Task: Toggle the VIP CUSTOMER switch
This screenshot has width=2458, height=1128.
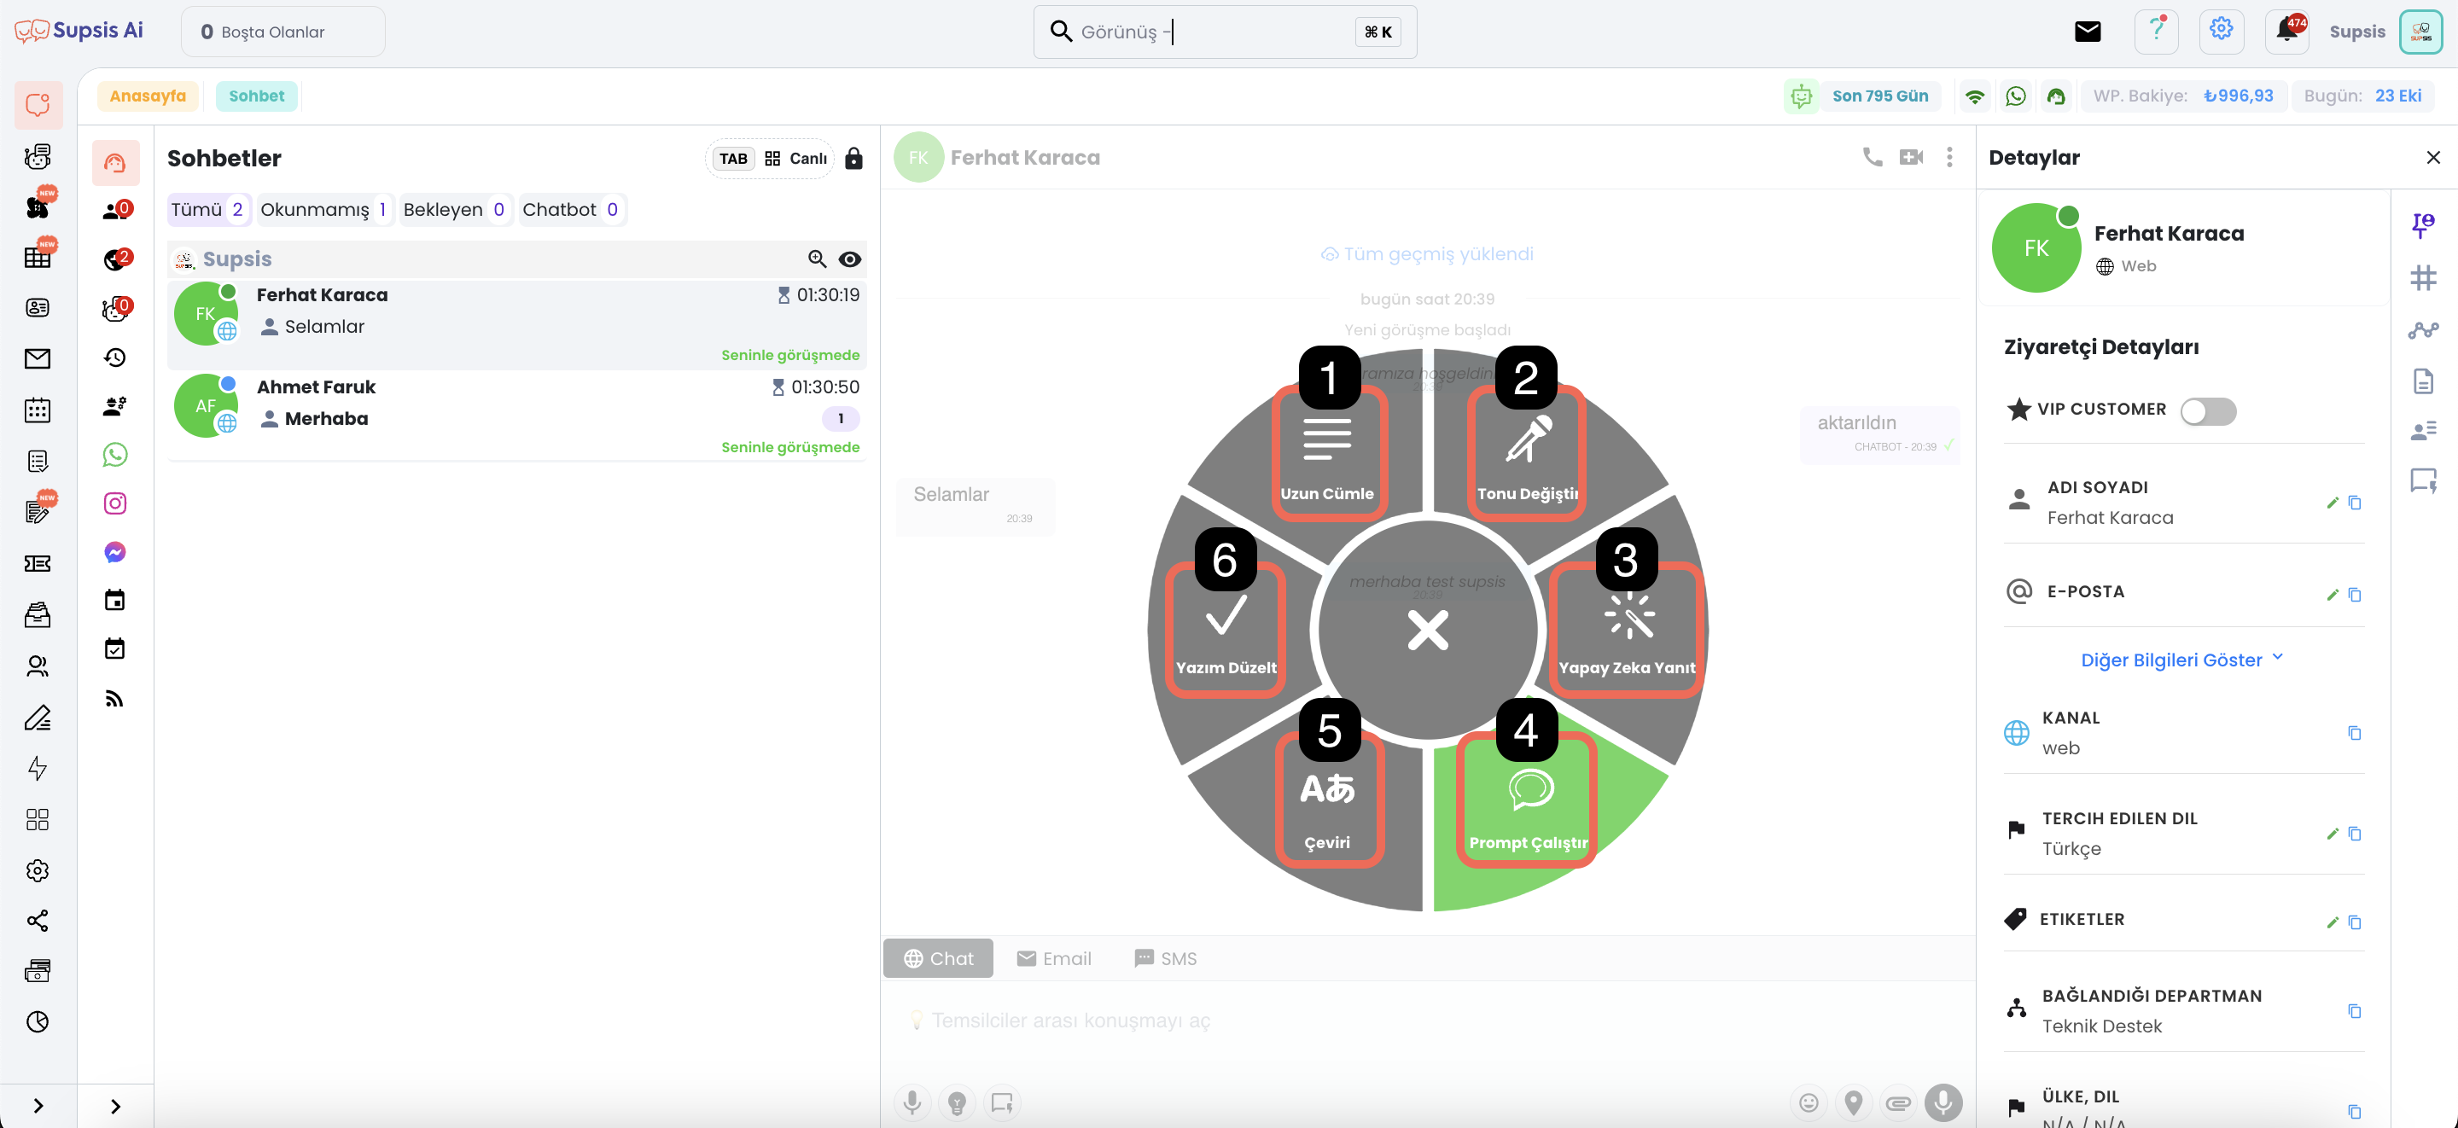Action: click(x=2208, y=410)
